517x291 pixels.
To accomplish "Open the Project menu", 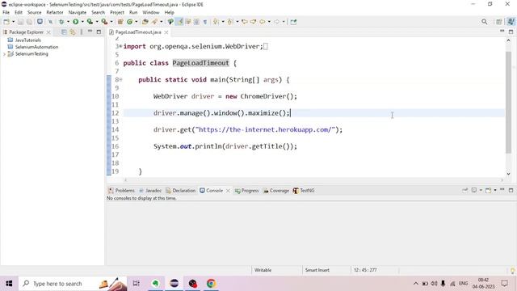I will [x=117, y=12].
